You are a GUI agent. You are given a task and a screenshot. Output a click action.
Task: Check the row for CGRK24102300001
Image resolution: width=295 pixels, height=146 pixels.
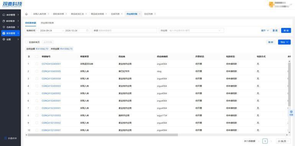(37, 108)
